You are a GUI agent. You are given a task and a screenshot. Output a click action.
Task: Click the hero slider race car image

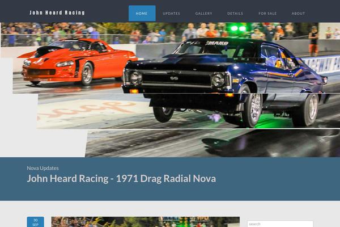[x=170, y=90]
